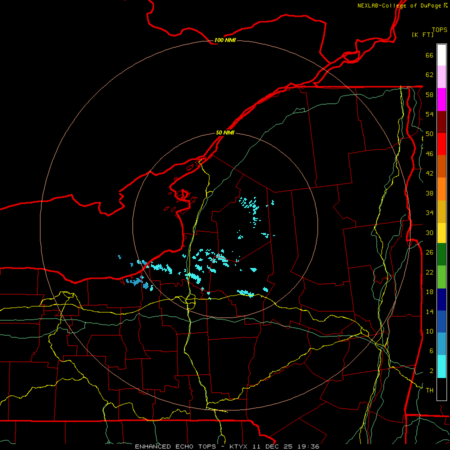450x450 pixels.
Task: Click the dark green legend swatch
Action: click(441, 254)
